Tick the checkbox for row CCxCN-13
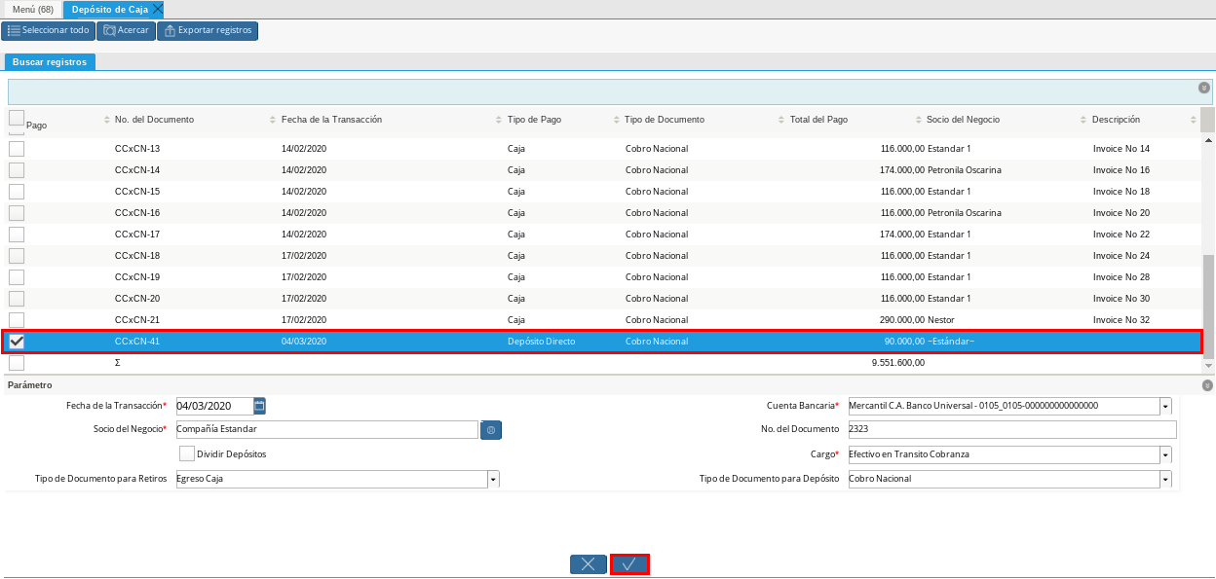The width and height of the screenshot is (1216, 579). [17, 149]
